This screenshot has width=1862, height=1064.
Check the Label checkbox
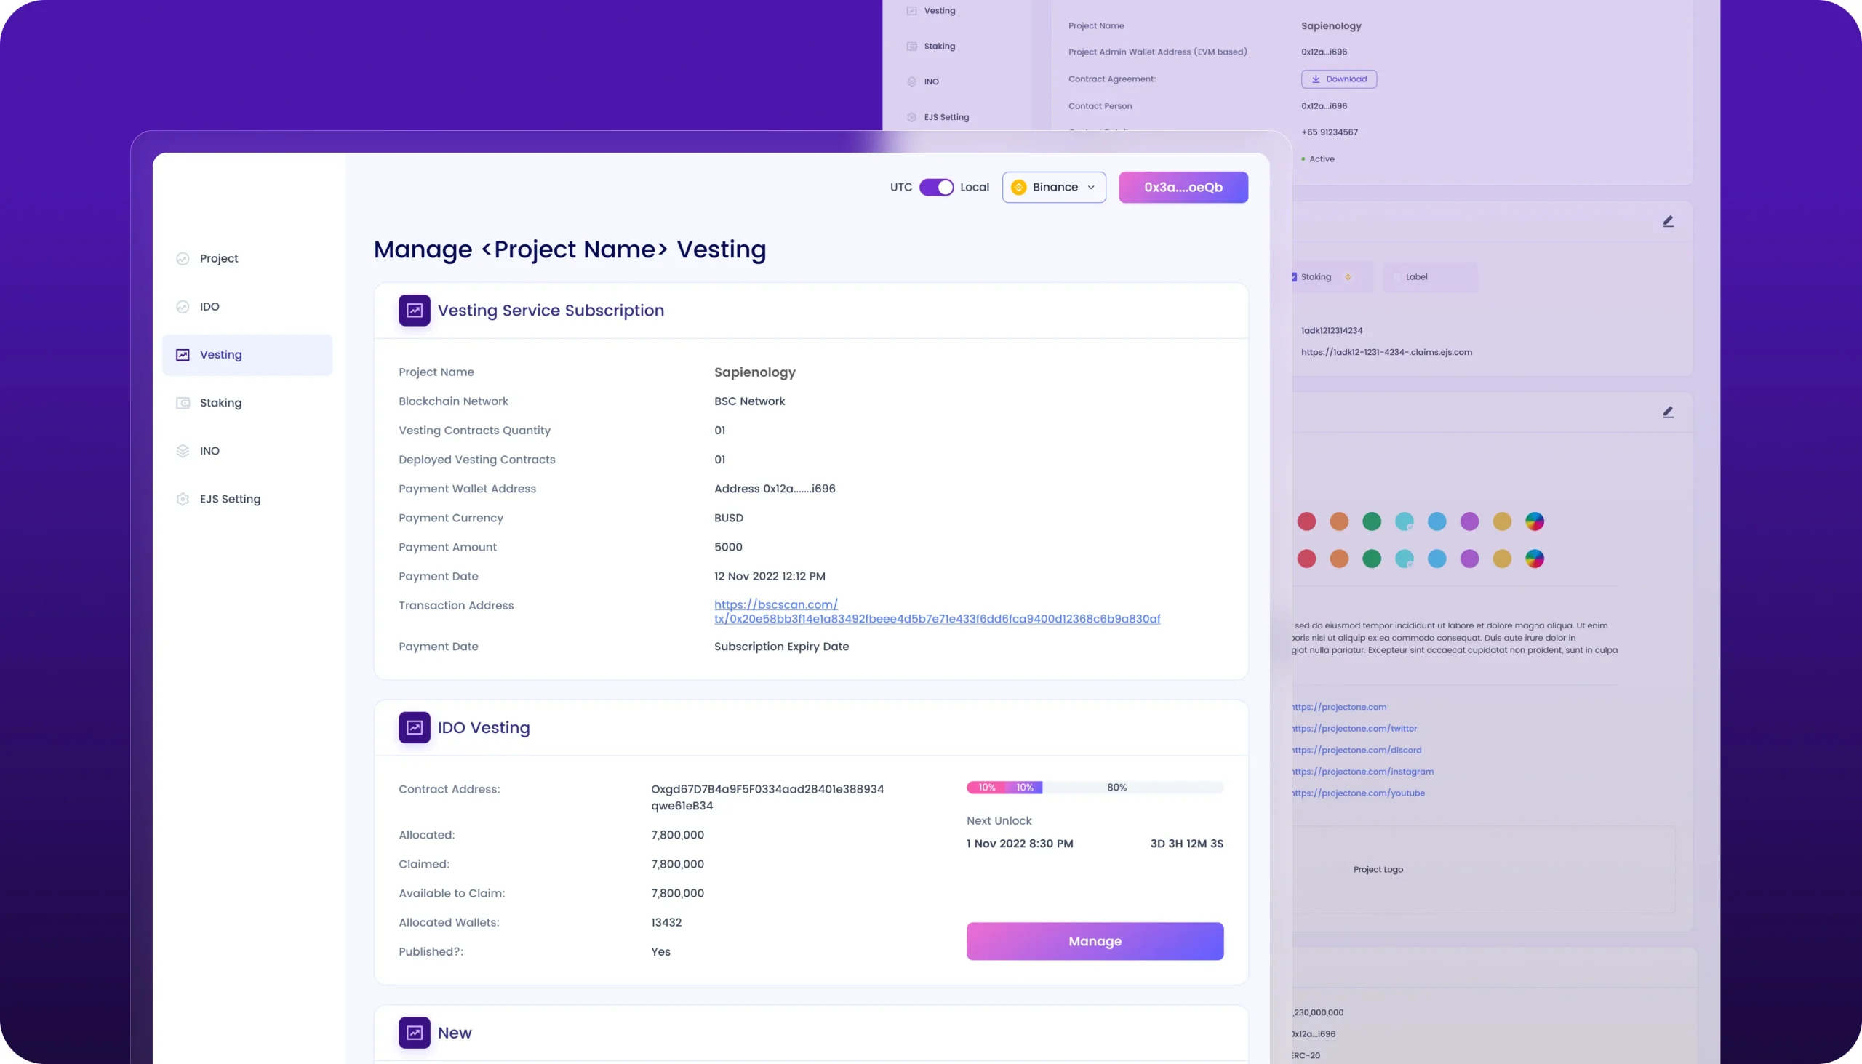pos(1396,277)
